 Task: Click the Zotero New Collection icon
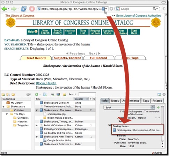[3, 95]
